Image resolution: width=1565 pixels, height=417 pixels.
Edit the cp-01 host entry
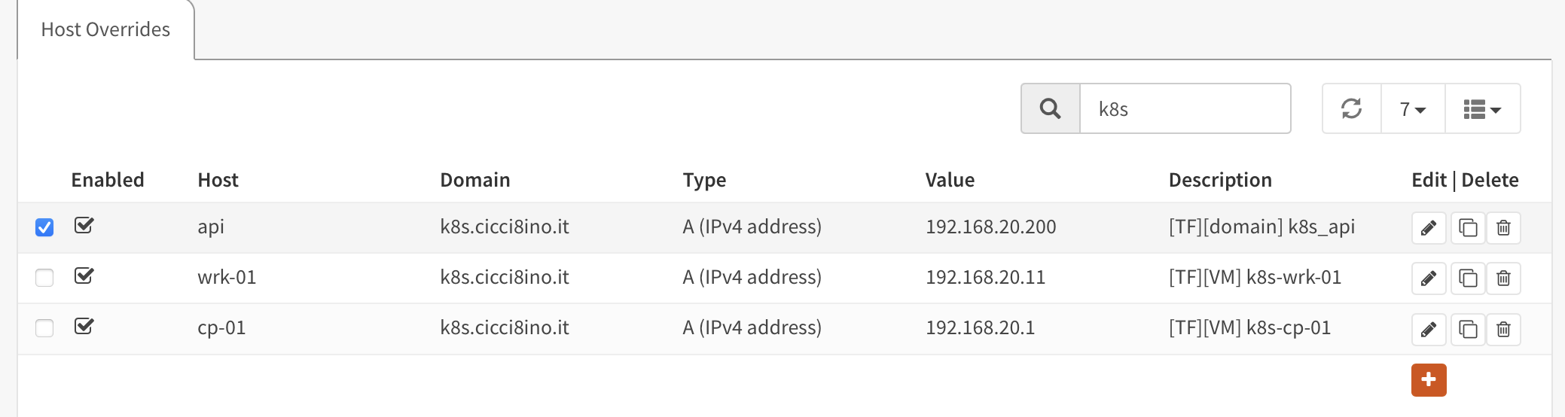1428,329
